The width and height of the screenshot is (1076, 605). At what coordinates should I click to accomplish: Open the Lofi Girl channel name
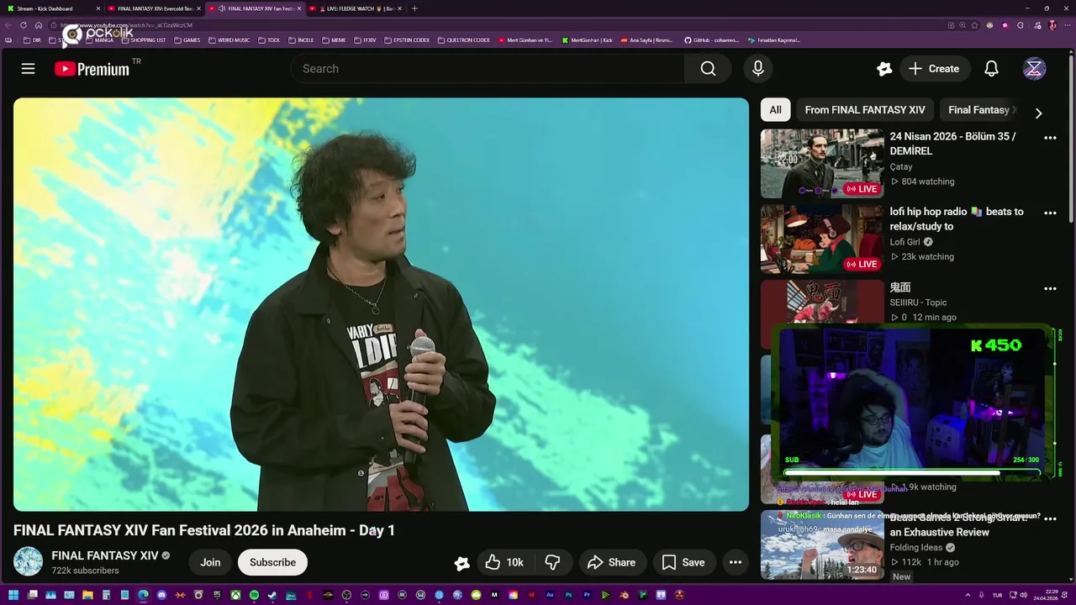point(905,242)
